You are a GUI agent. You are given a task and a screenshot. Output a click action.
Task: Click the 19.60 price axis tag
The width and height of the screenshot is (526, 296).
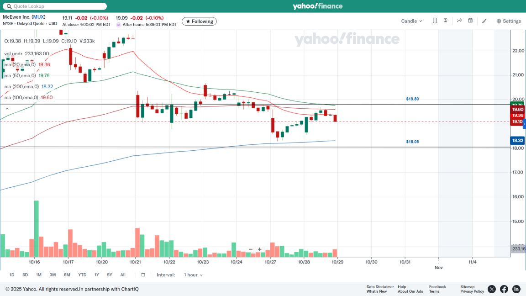(517, 110)
